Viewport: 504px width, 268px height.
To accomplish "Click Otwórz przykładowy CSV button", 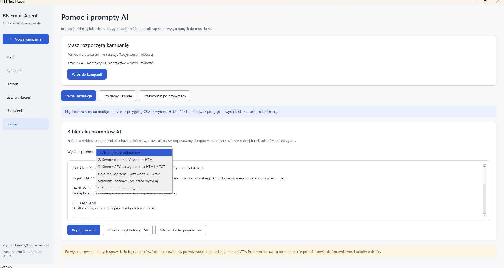I will pos(128,230).
